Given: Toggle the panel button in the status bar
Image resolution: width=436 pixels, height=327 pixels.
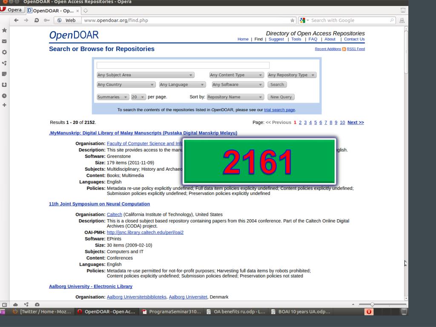Looking at the screenshot, I should [4, 304].
